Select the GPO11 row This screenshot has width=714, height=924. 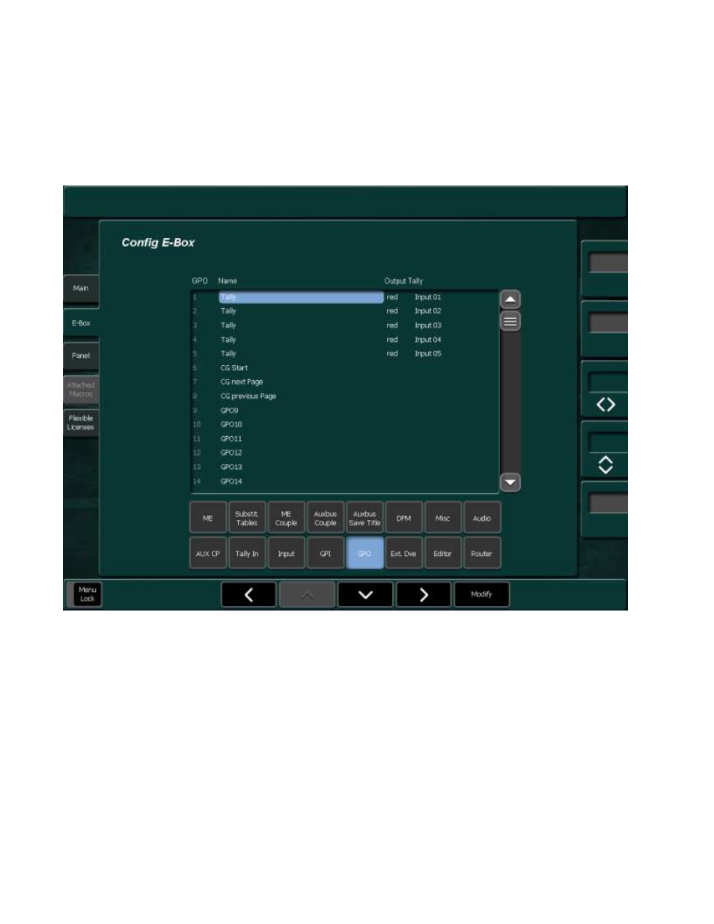pyautogui.click(x=345, y=439)
